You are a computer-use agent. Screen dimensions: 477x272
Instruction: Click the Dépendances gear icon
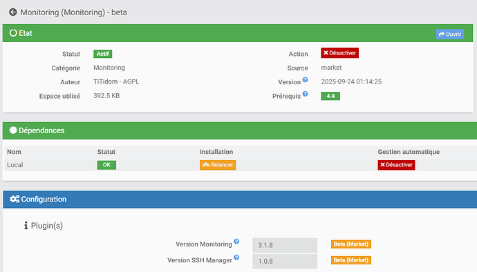tap(13, 130)
